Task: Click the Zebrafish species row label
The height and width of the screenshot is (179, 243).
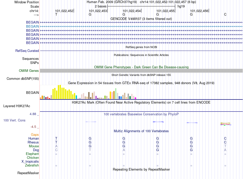Action: [x=32, y=165]
